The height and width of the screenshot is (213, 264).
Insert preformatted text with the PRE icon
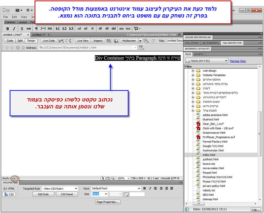[x=50, y=29]
